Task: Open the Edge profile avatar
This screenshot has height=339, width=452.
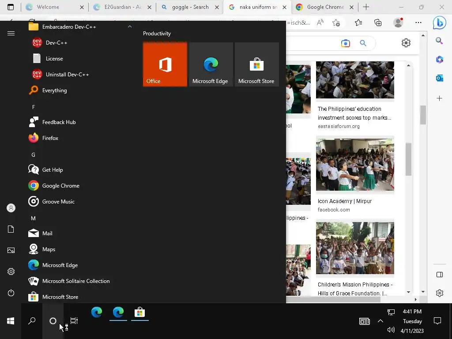Action: tap(398, 23)
